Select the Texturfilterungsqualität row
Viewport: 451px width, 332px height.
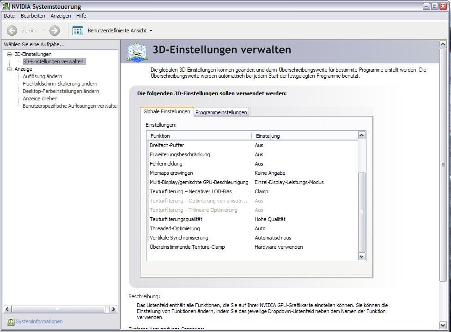pos(252,219)
